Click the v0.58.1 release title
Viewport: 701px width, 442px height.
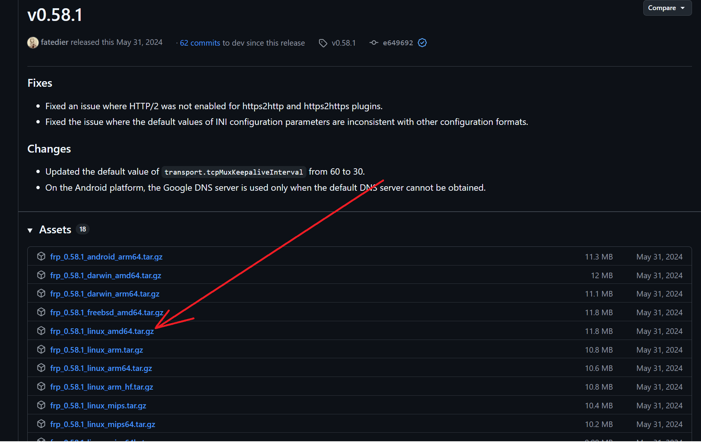pyautogui.click(x=55, y=15)
